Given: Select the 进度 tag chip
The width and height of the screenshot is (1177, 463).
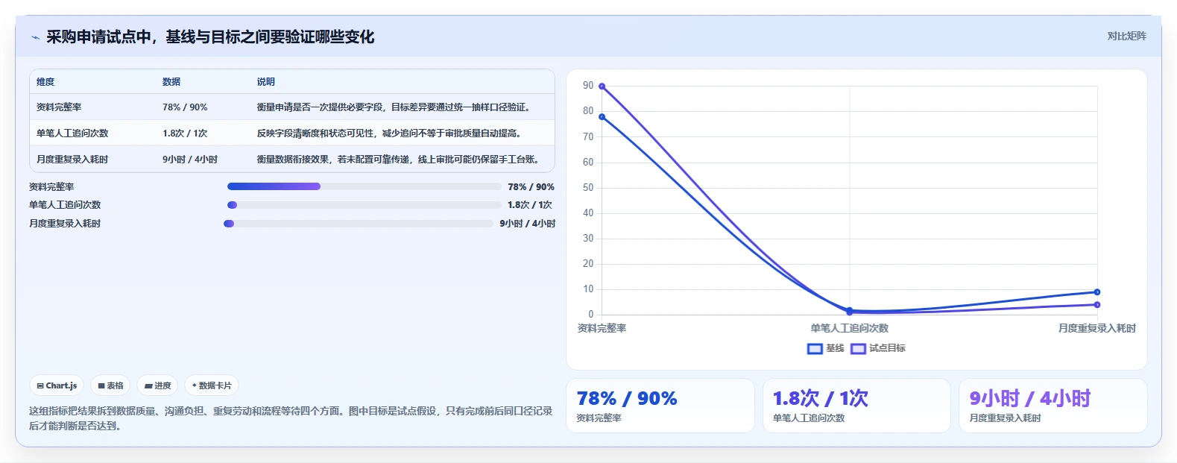Looking at the screenshot, I should click(x=157, y=385).
